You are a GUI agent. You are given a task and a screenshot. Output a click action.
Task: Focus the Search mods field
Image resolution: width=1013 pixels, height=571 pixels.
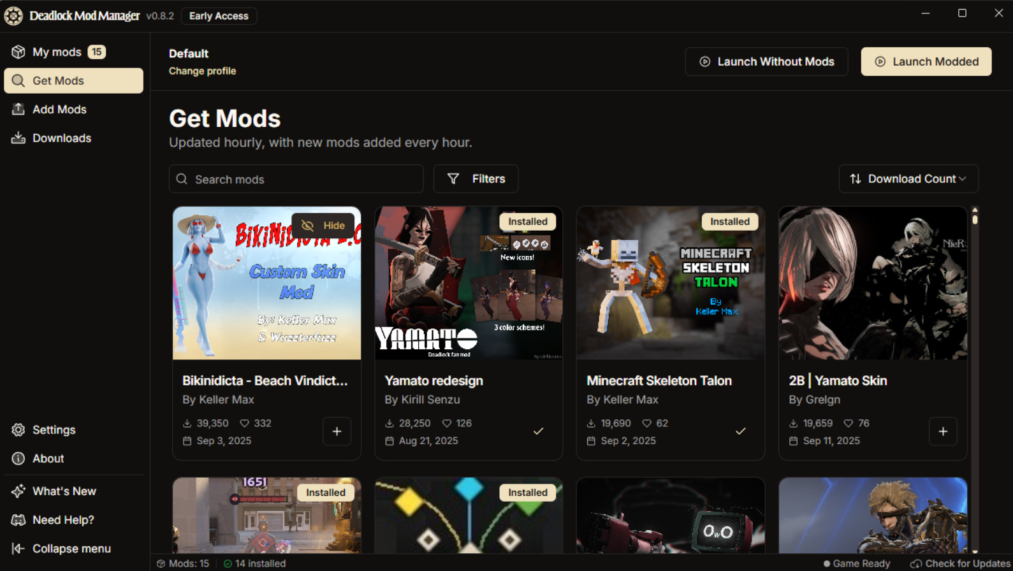coord(296,179)
